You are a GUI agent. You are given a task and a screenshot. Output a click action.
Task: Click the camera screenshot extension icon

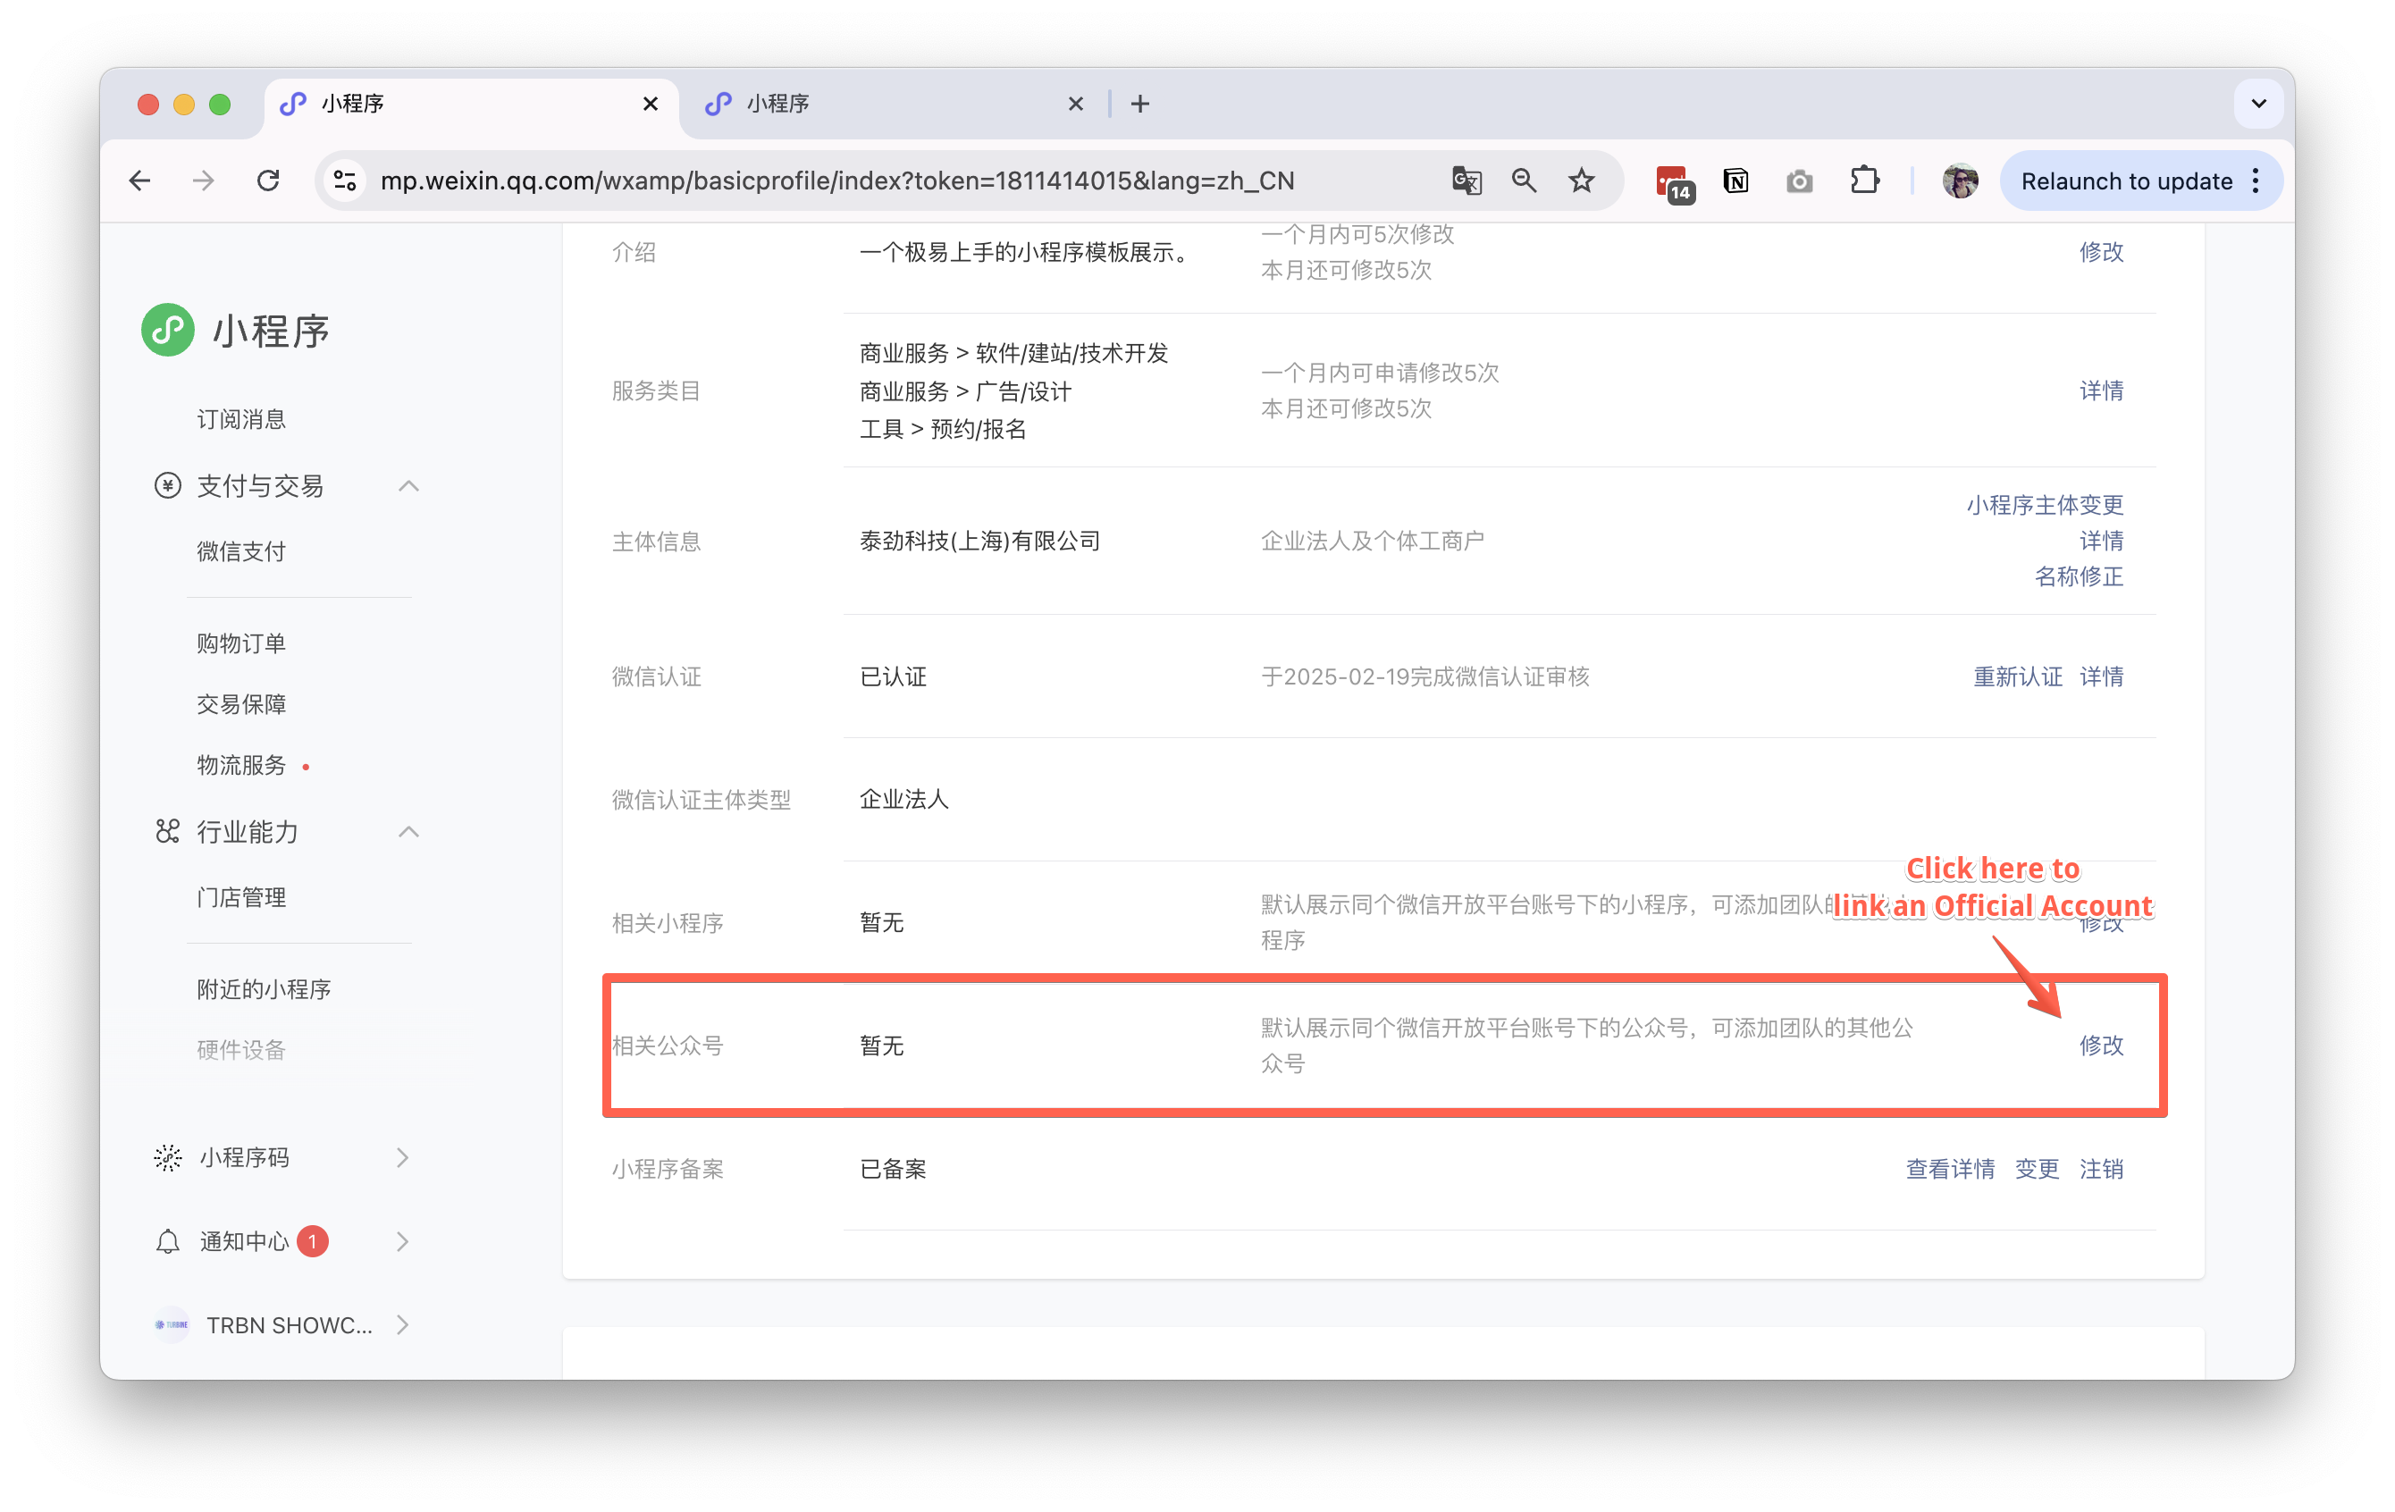coord(1799,181)
